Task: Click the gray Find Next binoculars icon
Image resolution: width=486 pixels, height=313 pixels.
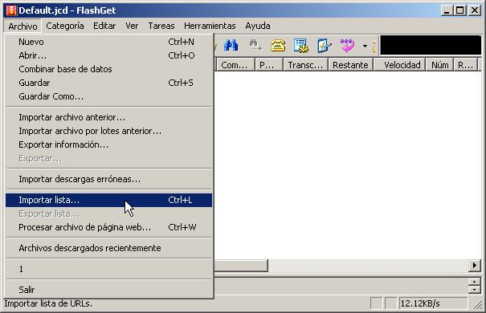Action: click(x=255, y=46)
